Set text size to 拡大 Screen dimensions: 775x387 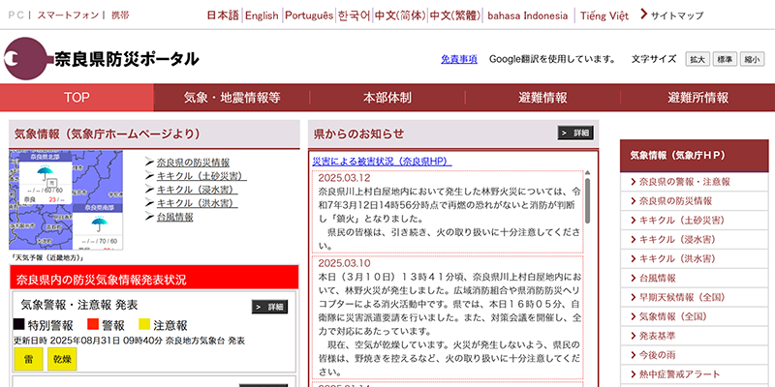tap(697, 59)
